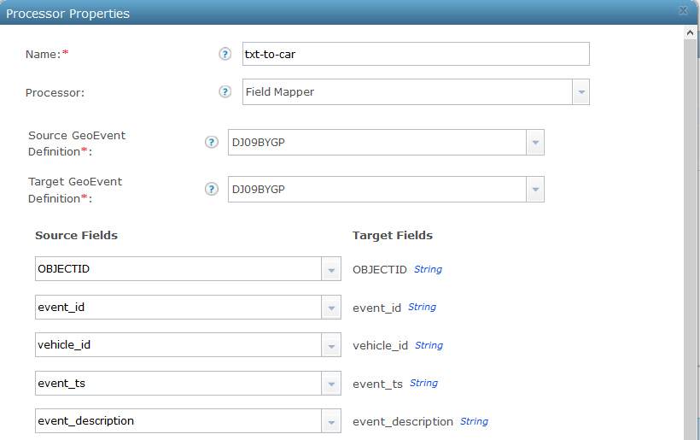Open help for Source GeoEvent Definition
This screenshot has height=440, width=700.
tap(212, 143)
